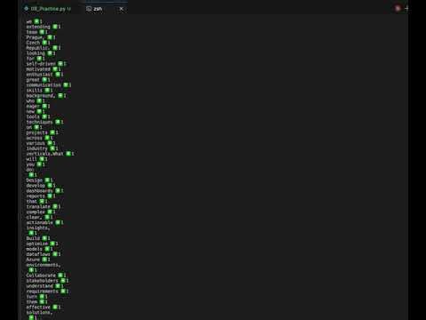This screenshot has width=426, height=320.
Task: Click the "background," output line
Action: pos(46,96)
